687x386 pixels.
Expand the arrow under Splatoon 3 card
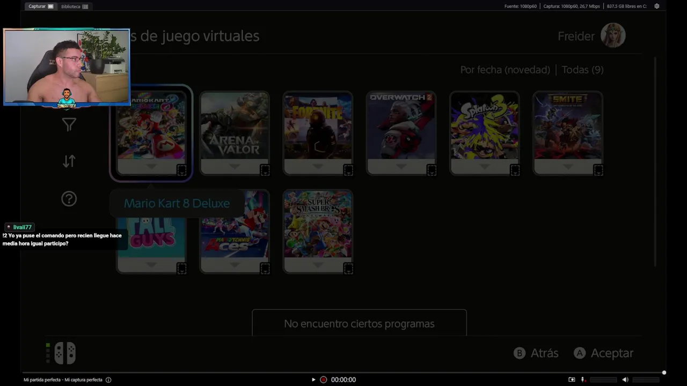pos(484,167)
